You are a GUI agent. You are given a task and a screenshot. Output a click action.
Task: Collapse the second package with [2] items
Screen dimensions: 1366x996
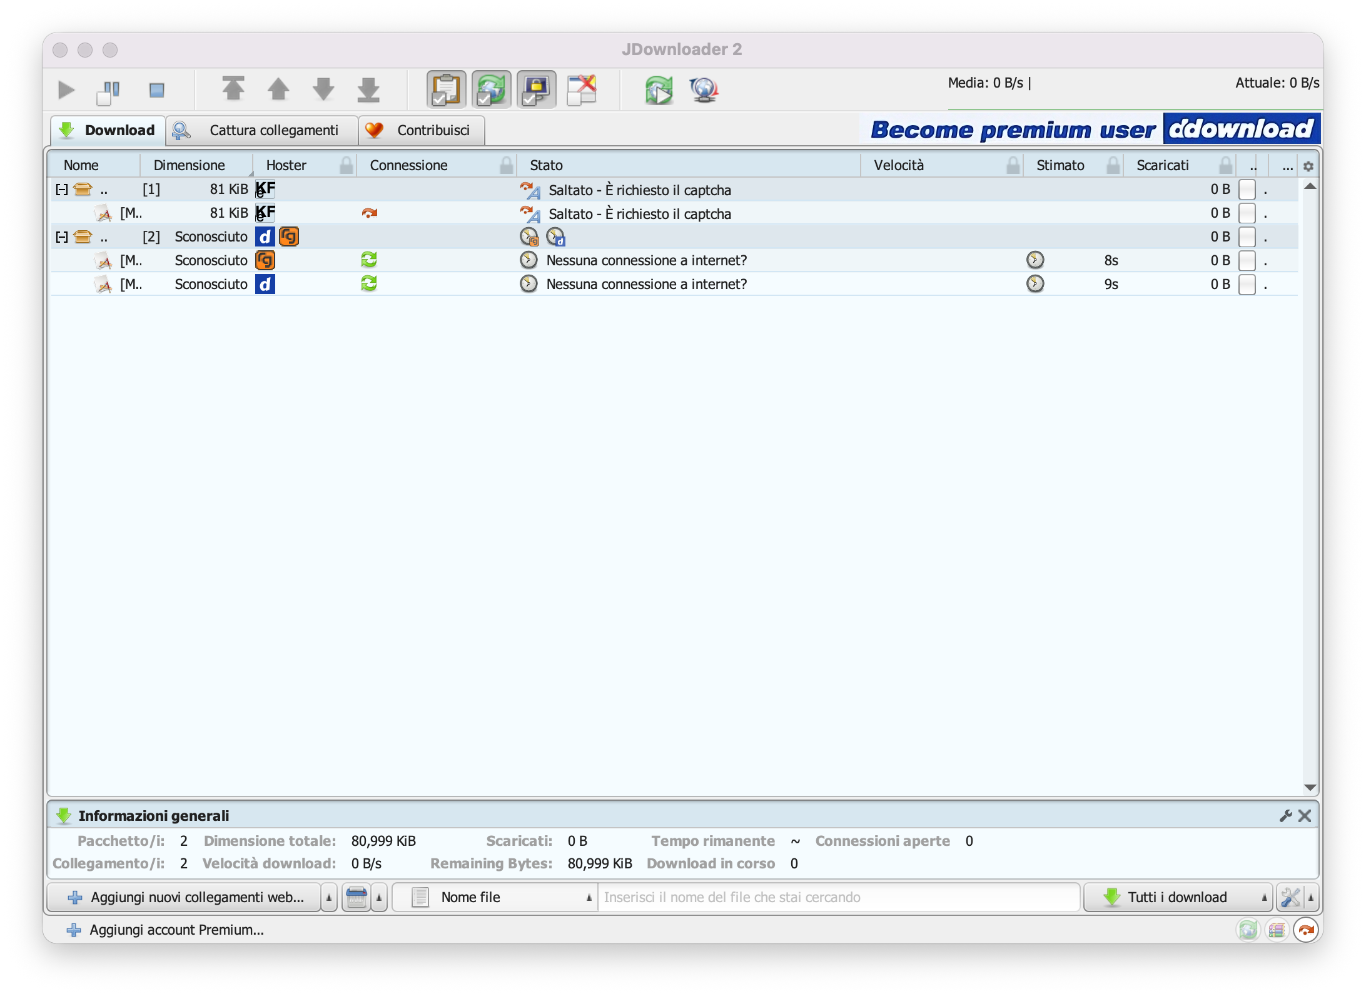[62, 236]
